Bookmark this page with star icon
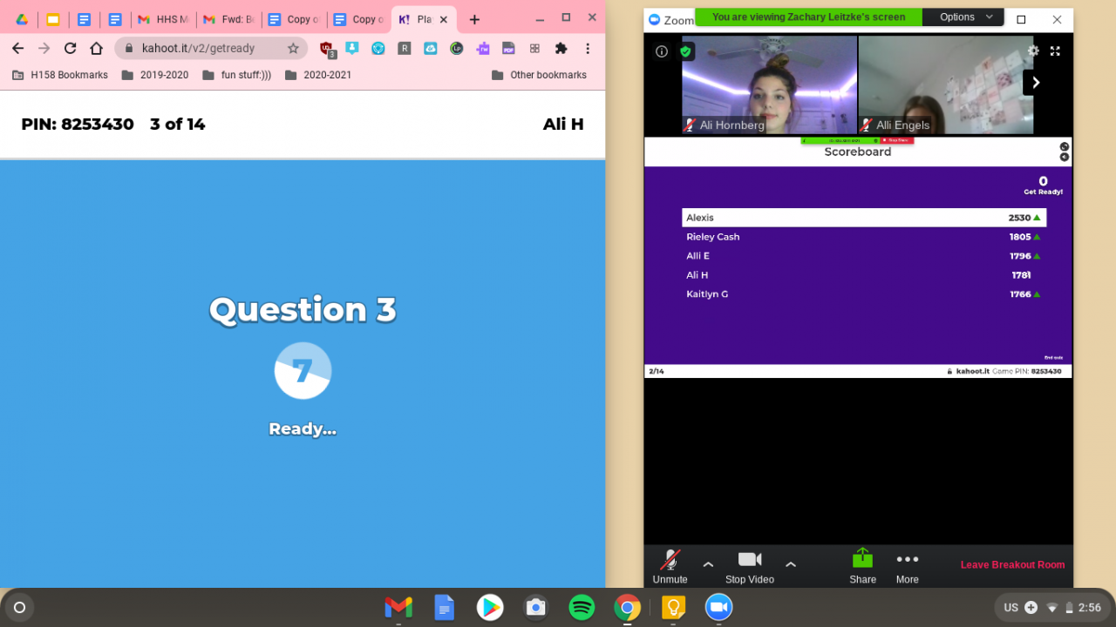 pyautogui.click(x=293, y=49)
